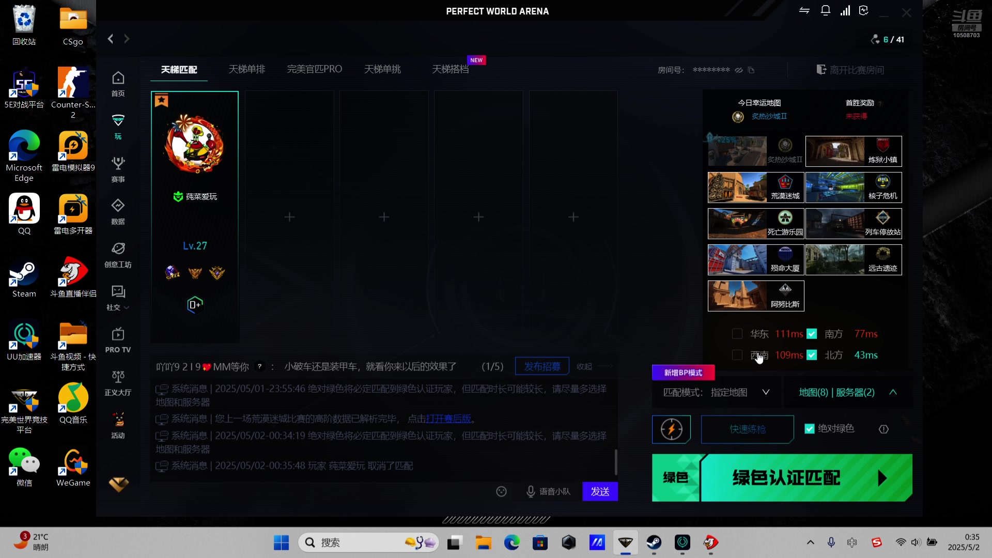
Task: Go forward with the right arrow
Action: (127, 39)
